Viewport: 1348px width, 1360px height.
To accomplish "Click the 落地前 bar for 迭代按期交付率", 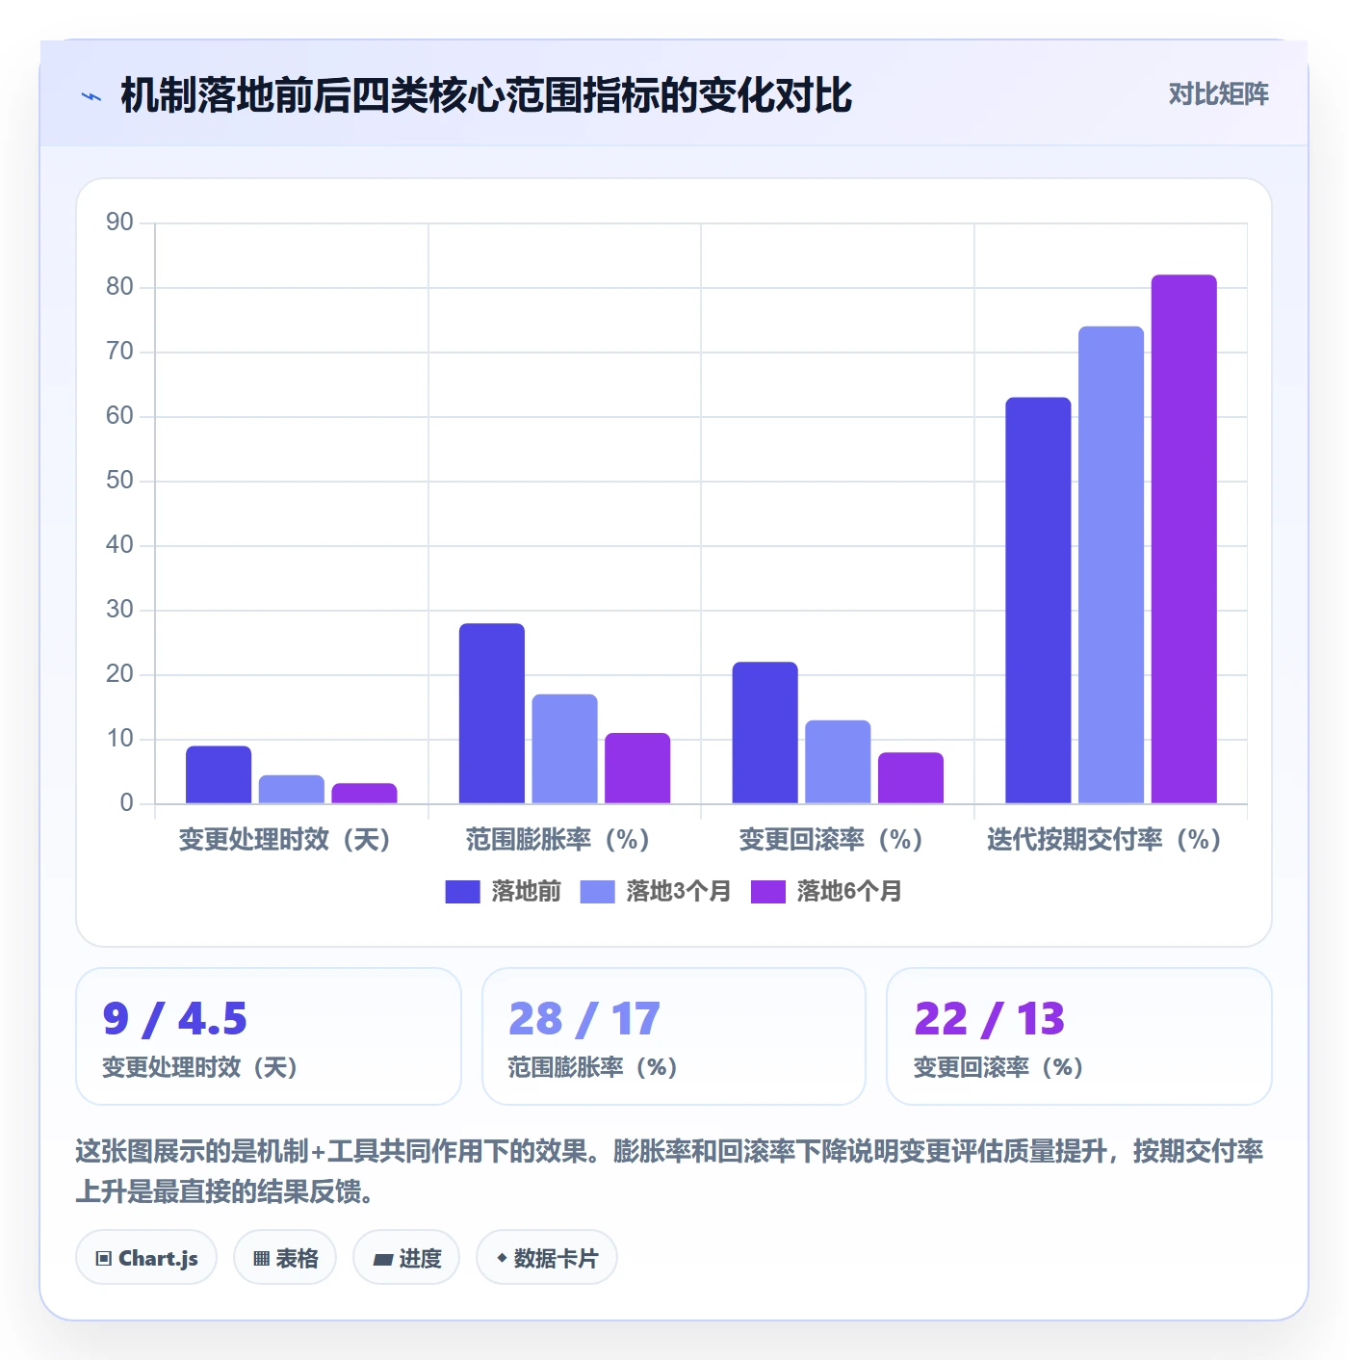I will point(1038,600).
